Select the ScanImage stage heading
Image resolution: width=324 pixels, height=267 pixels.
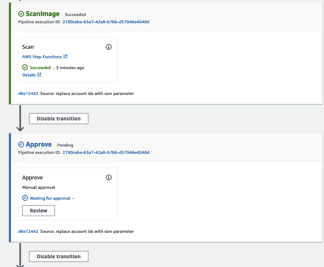click(42, 14)
